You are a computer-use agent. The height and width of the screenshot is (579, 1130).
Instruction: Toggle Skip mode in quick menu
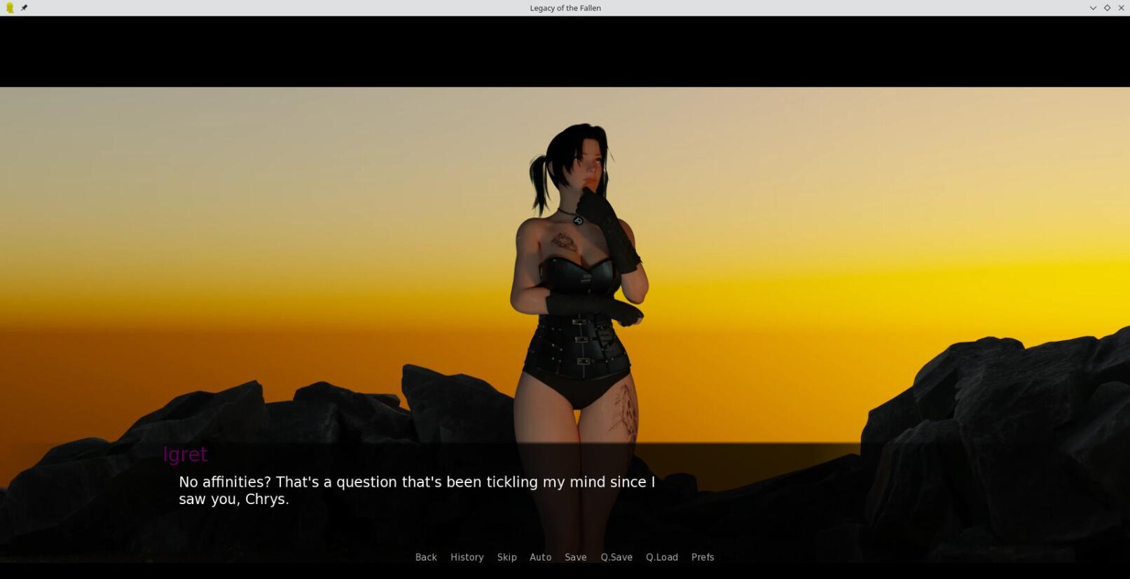point(507,557)
